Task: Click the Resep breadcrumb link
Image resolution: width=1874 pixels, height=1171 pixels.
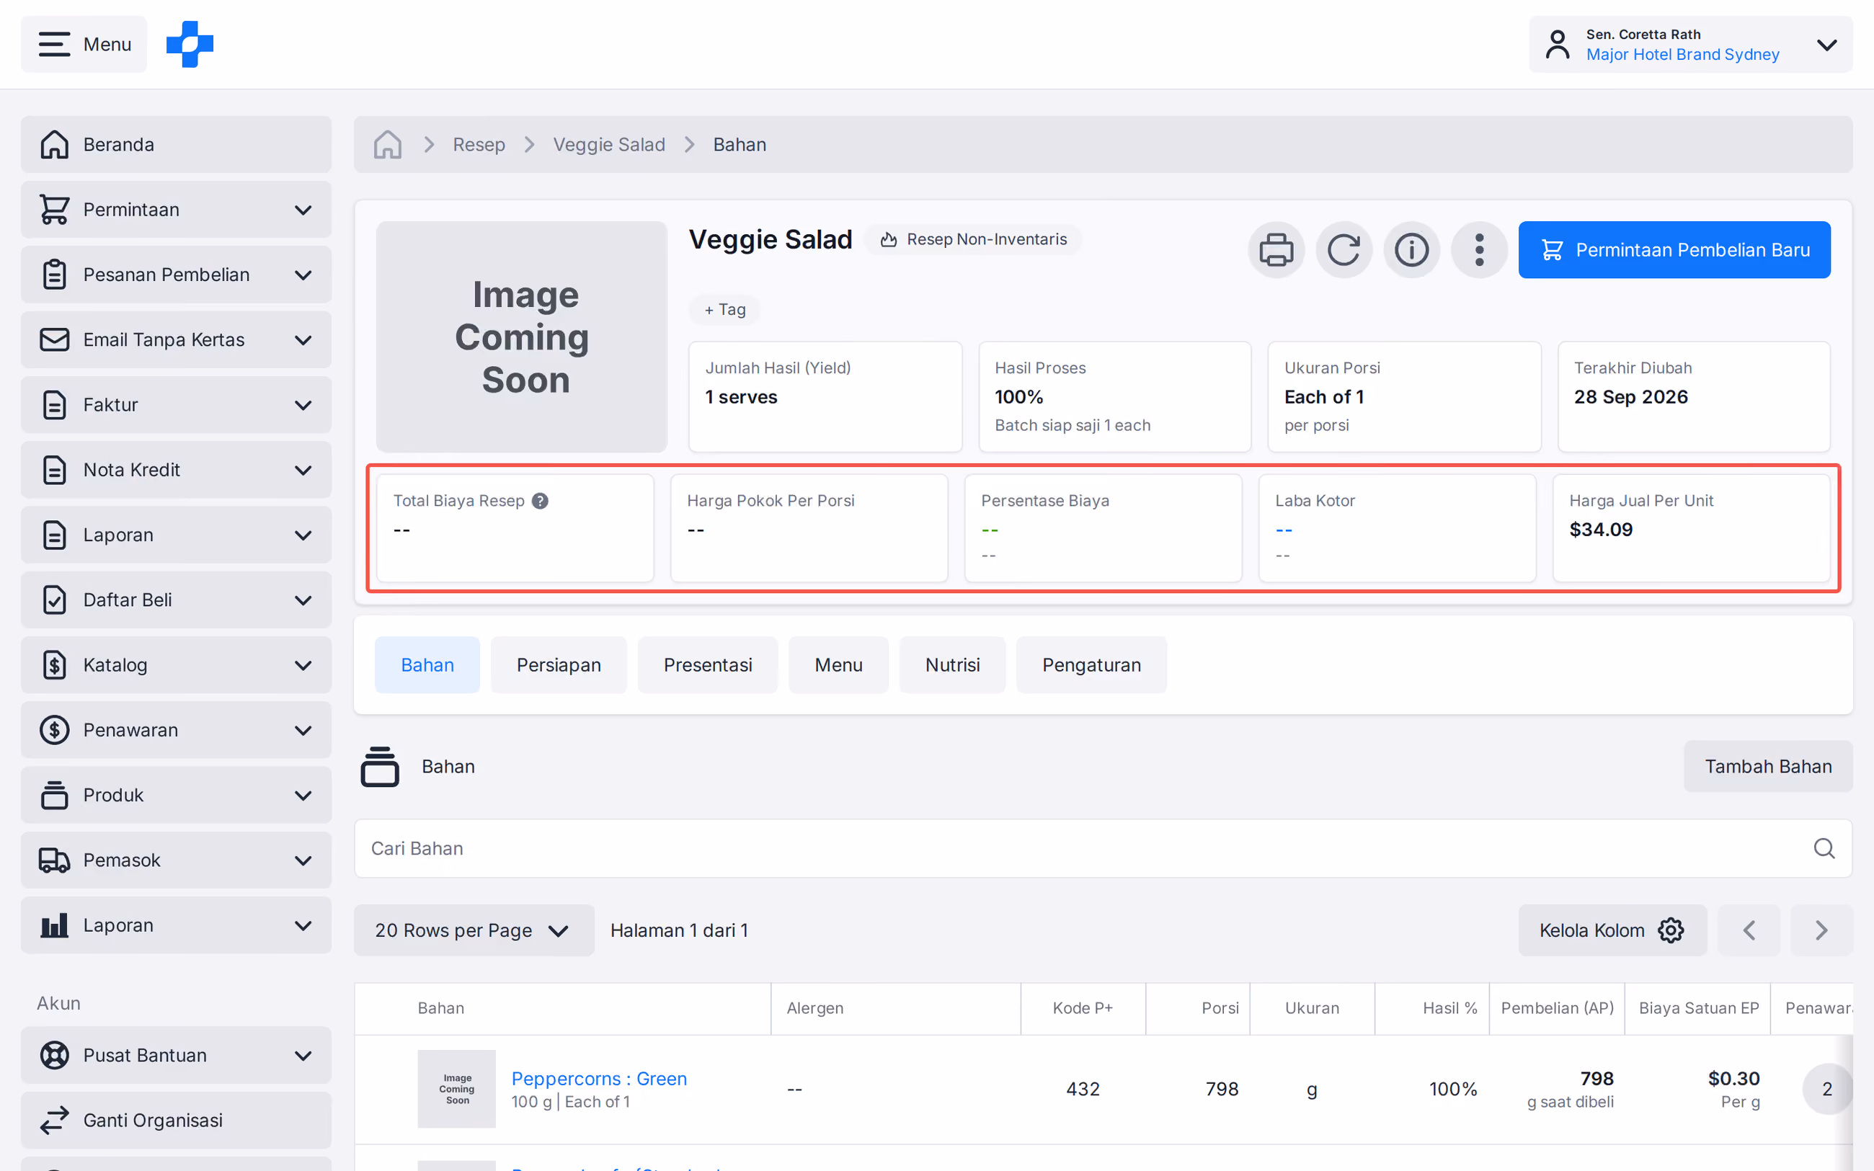Action: pyautogui.click(x=479, y=144)
